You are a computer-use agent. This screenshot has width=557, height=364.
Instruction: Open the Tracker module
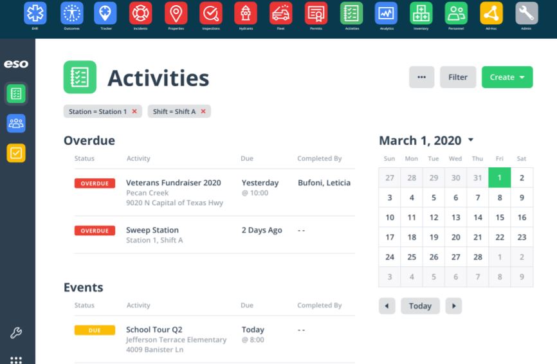105,13
